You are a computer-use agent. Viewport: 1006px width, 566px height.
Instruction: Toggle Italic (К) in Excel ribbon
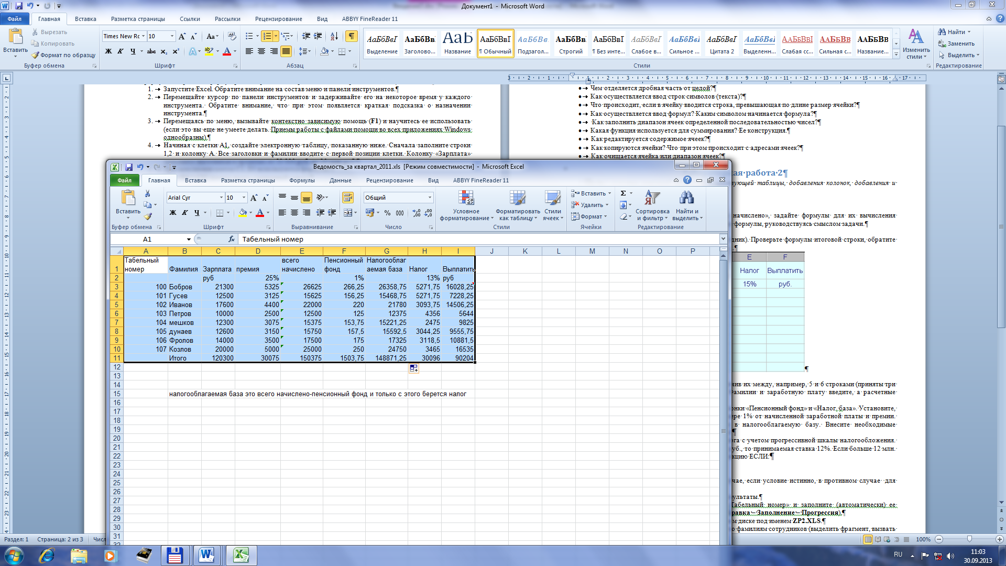[185, 213]
